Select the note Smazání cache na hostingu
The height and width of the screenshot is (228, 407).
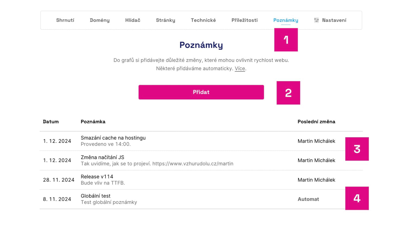pyautogui.click(x=113, y=138)
